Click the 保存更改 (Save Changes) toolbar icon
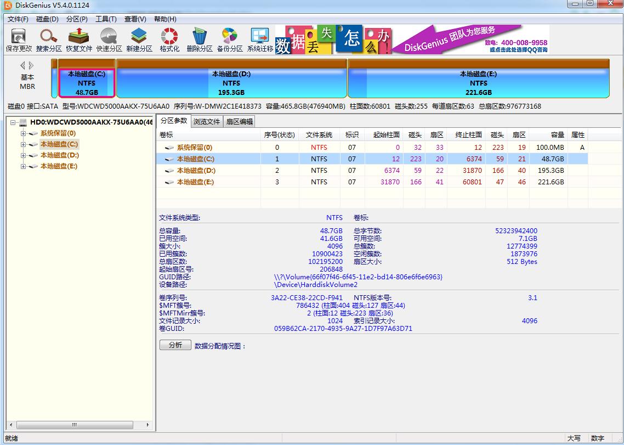 coord(18,39)
